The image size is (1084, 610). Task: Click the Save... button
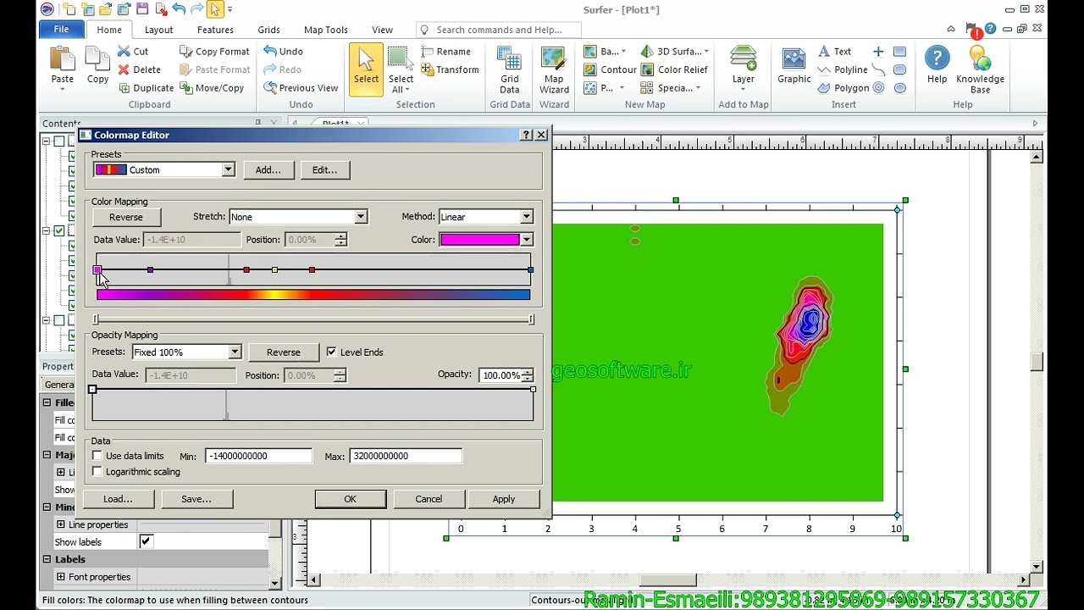click(x=196, y=499)
